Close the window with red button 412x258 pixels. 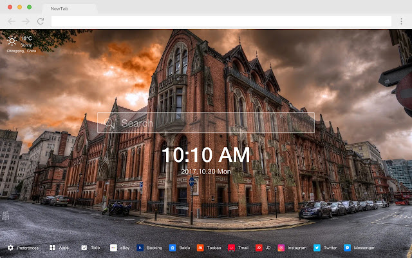click(x=10, y=7)
